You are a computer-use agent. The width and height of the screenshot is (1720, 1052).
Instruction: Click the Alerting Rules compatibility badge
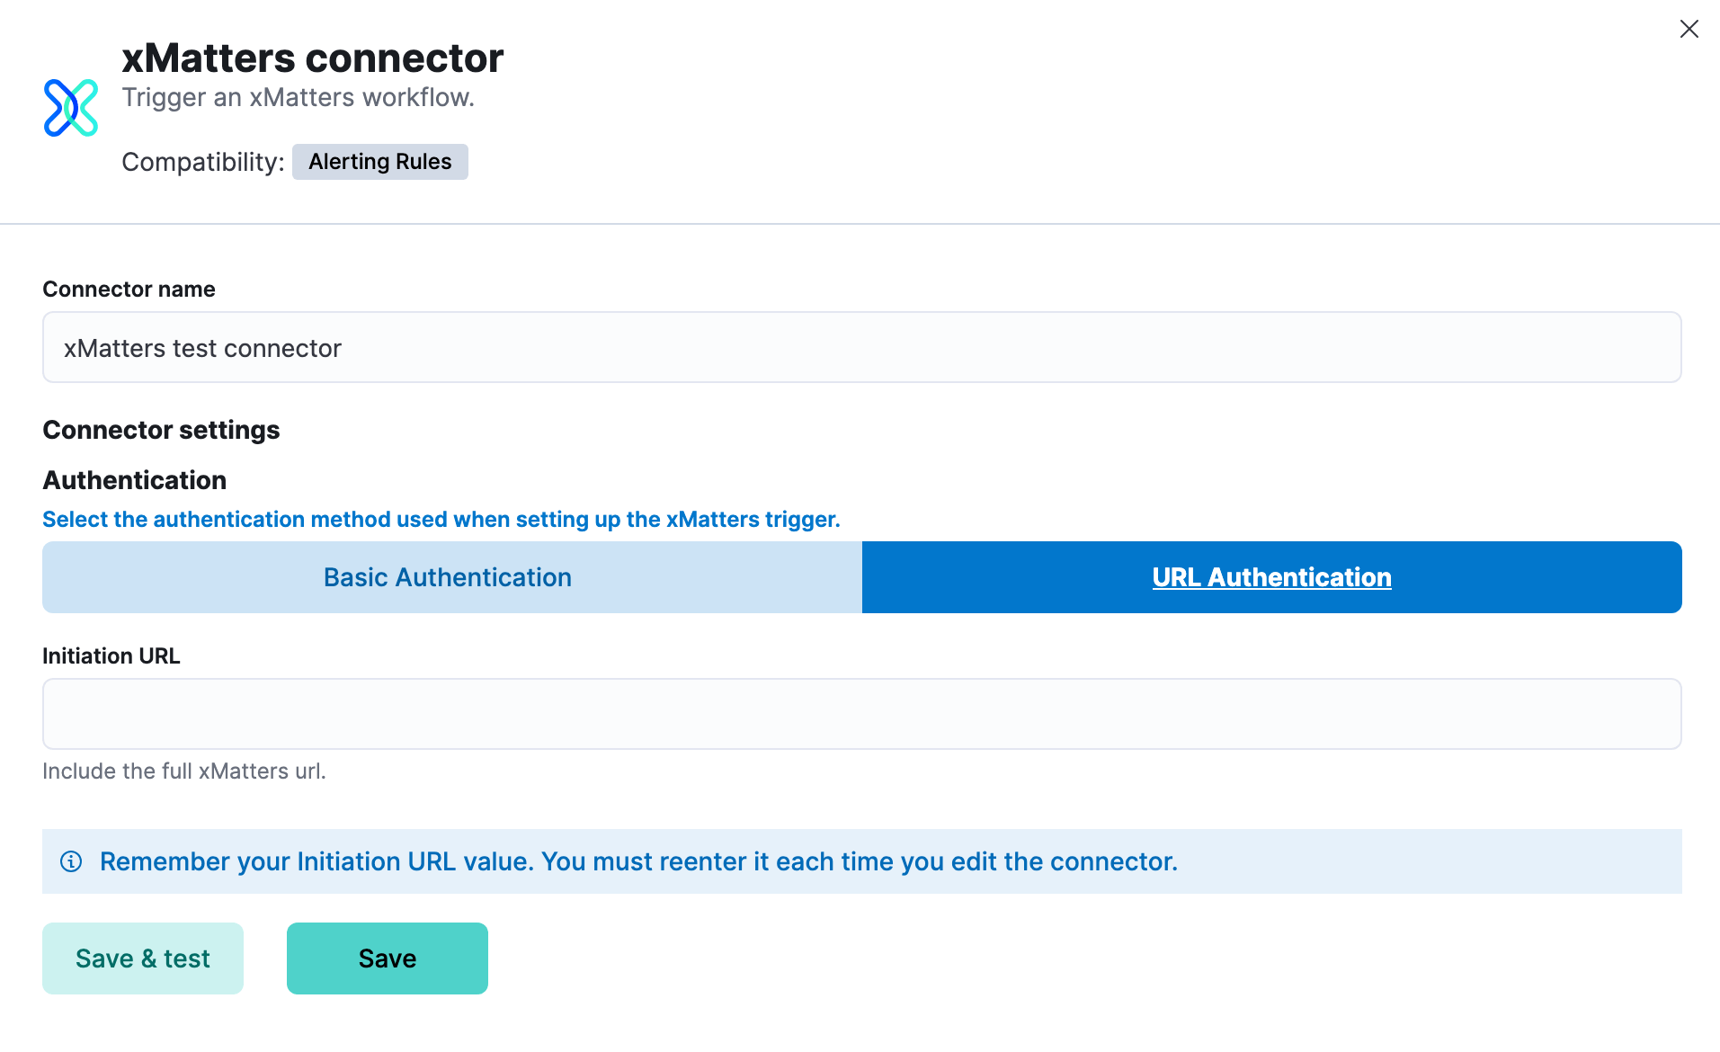pyautogui.click(x=379, y=162)
